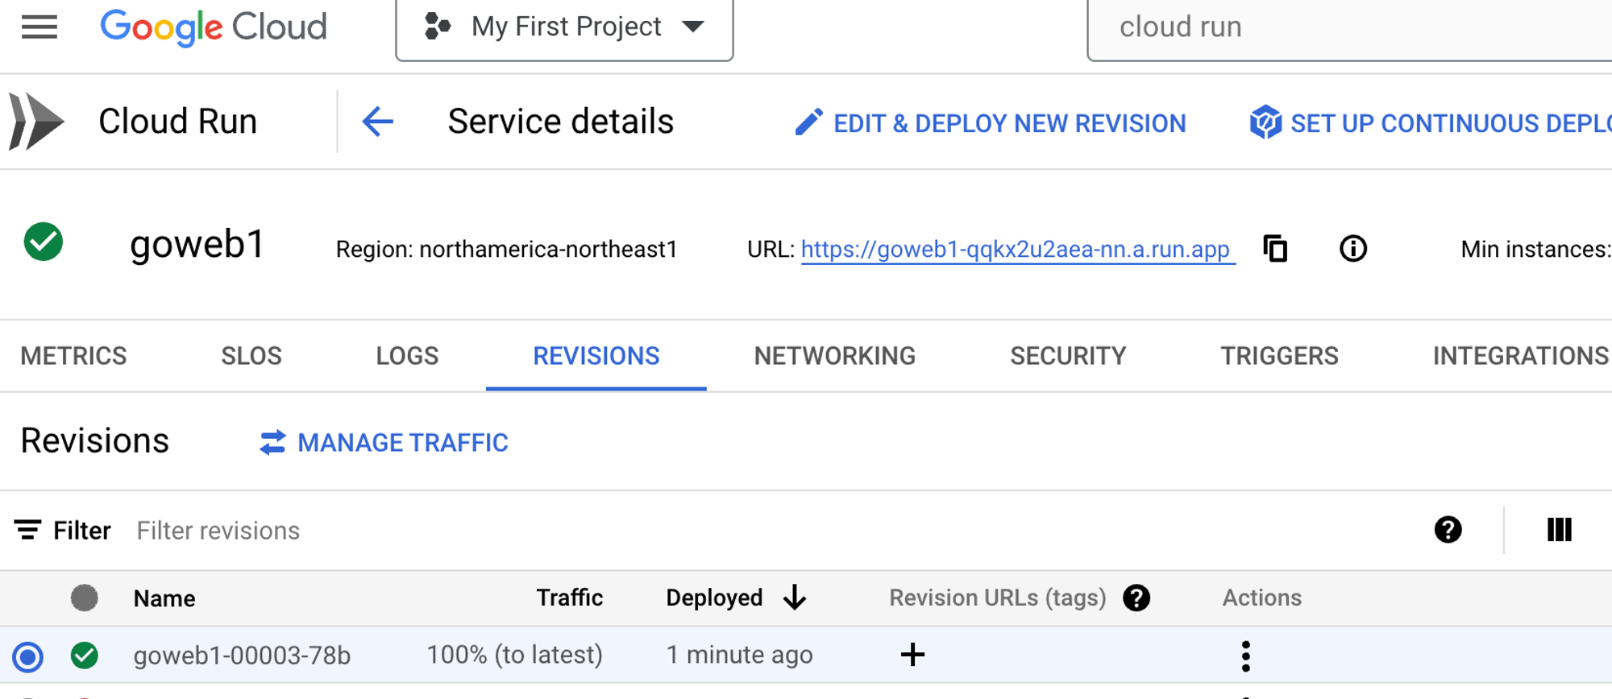Click the Cloud Run product logo

(x=36, y=122)
